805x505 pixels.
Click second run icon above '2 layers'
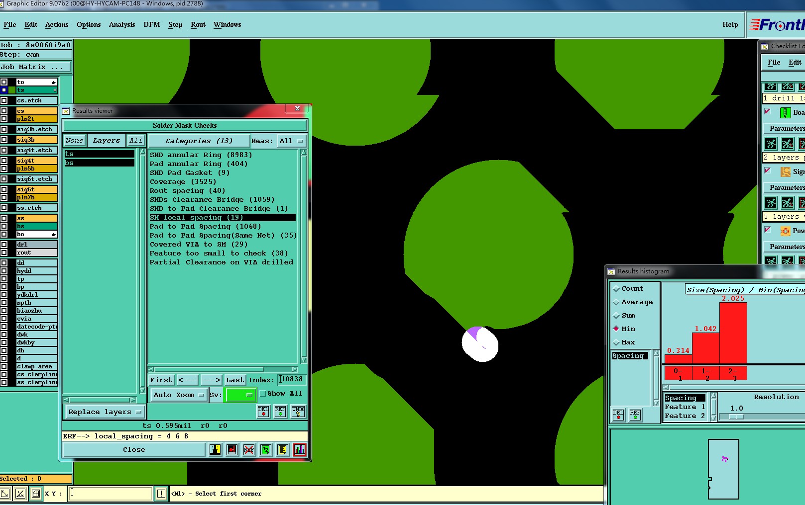788,144
